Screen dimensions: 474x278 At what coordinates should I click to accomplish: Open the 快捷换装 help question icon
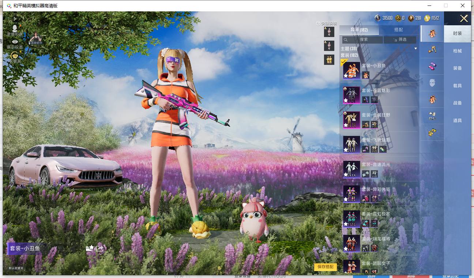click(318, 23)
